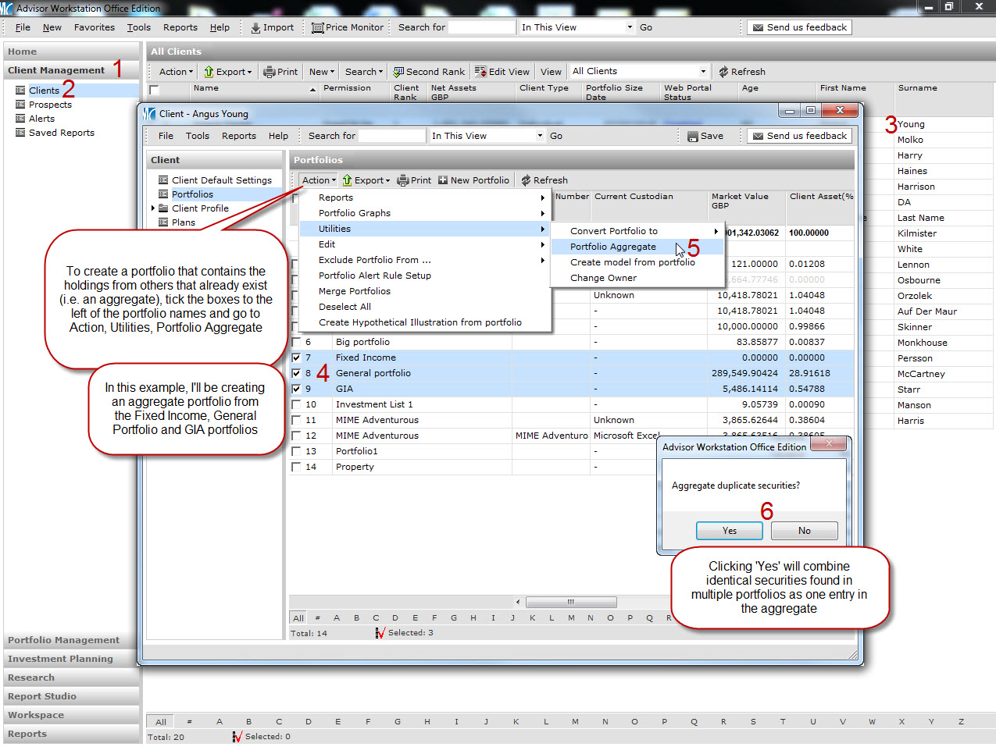Open Edit View in All Clients toolbar

click(x=480, y=72)
